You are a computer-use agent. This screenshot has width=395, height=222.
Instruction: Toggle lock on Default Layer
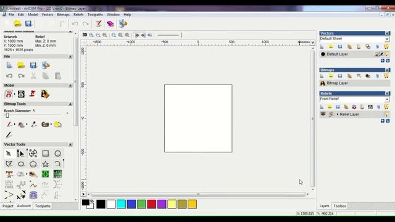pyautogui.click(x=376, y=54)
